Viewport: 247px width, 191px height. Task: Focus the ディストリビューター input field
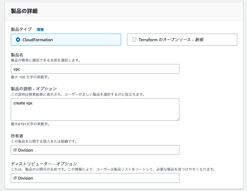(x=95, y=178)
